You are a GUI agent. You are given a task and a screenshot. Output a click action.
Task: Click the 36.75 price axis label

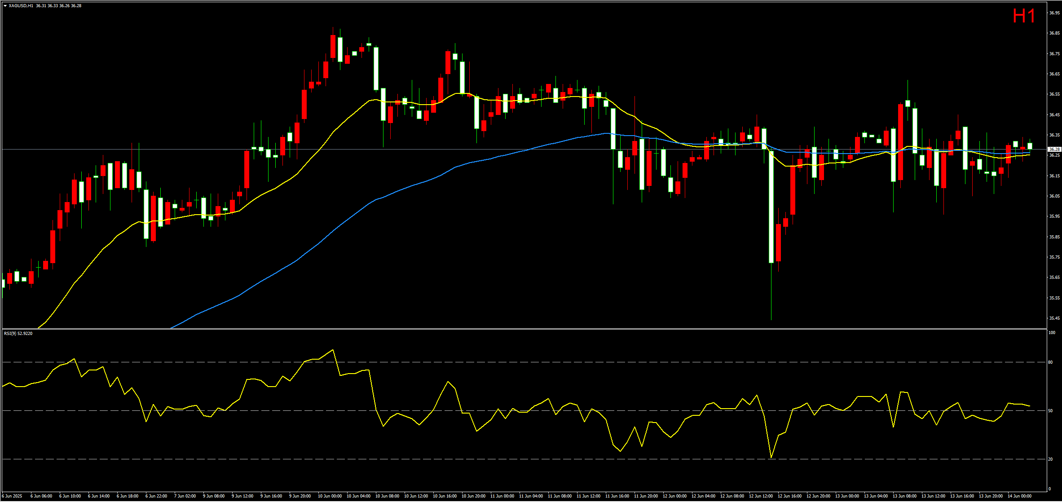pos(1054,54)
